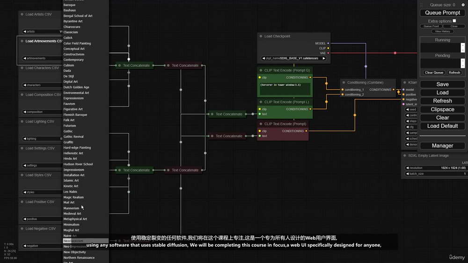Click the small Refresh button beside Clear Queue

click(454, 73)
